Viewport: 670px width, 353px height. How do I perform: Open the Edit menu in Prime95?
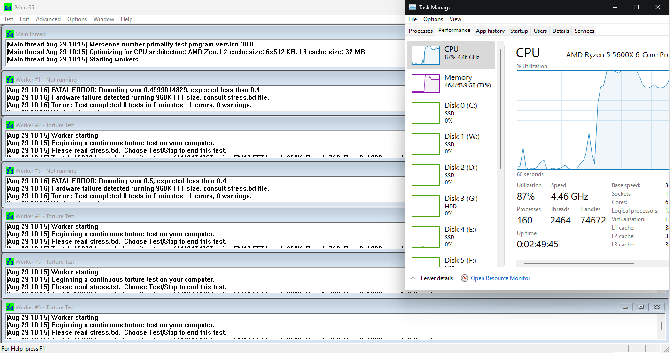(x=24, y=19)
